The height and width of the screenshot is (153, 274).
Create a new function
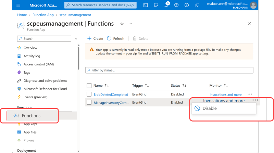(95, 39)
